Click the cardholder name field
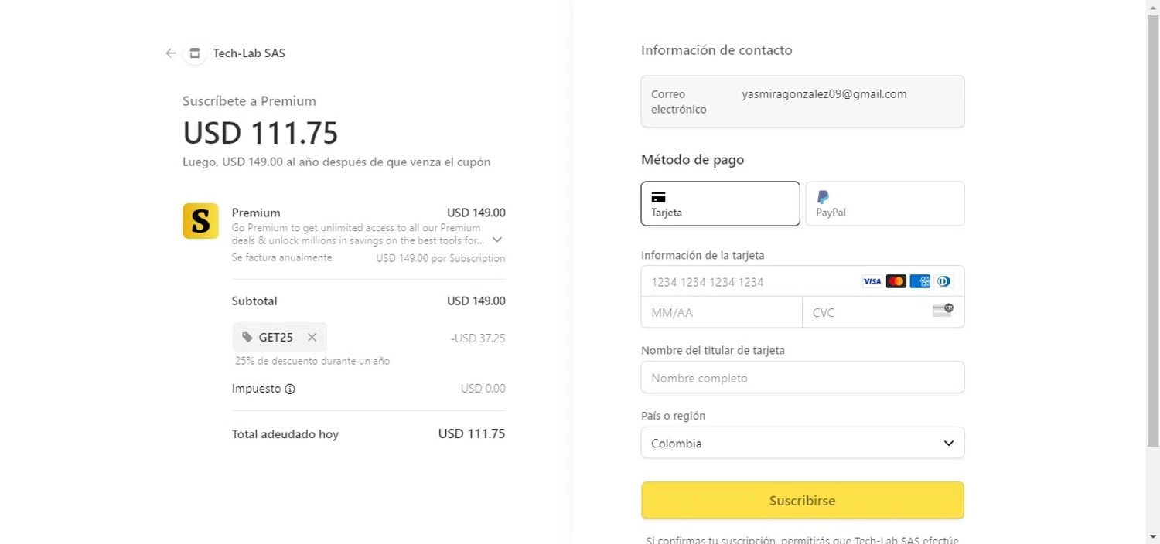The height and width of the screenshot is (544, 1160). pyautogui.click(x=802, y=378)
